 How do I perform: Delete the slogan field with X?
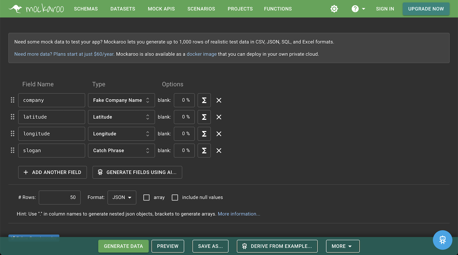(x=219, y=150)
